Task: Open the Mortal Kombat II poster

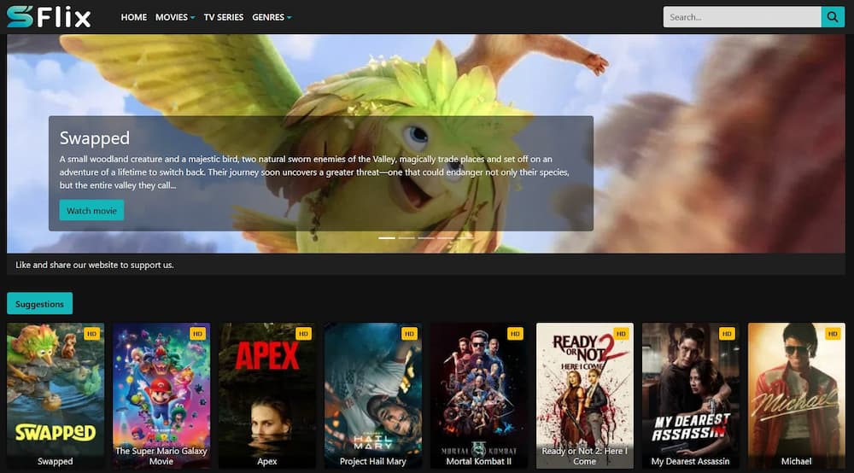Action: pyautogui.click(x=479, y=395)
